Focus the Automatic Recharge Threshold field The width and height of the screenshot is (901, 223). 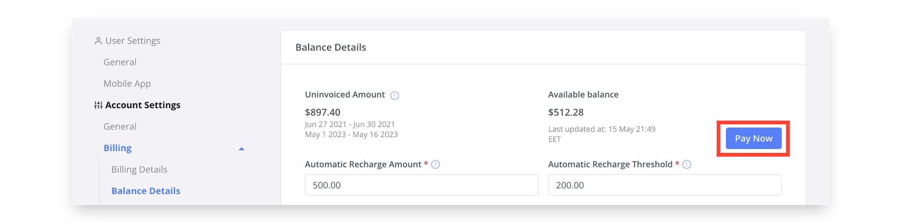point(665,185)
